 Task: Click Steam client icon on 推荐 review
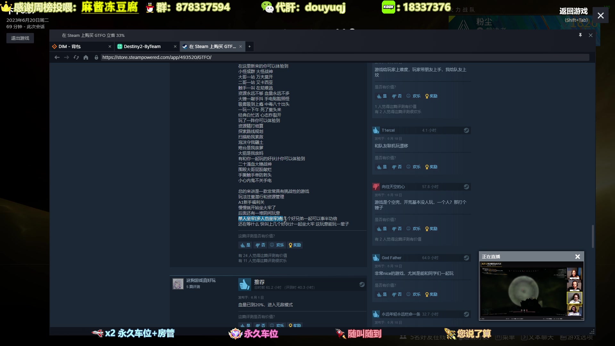362,284
